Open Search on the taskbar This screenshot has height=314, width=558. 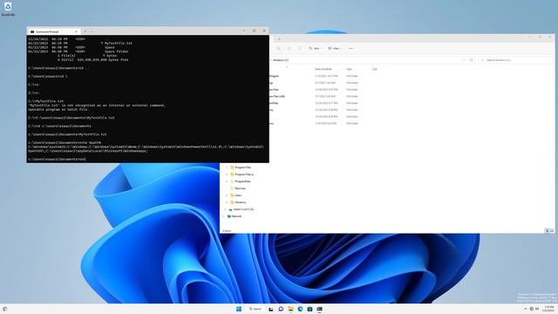(255, 309)
